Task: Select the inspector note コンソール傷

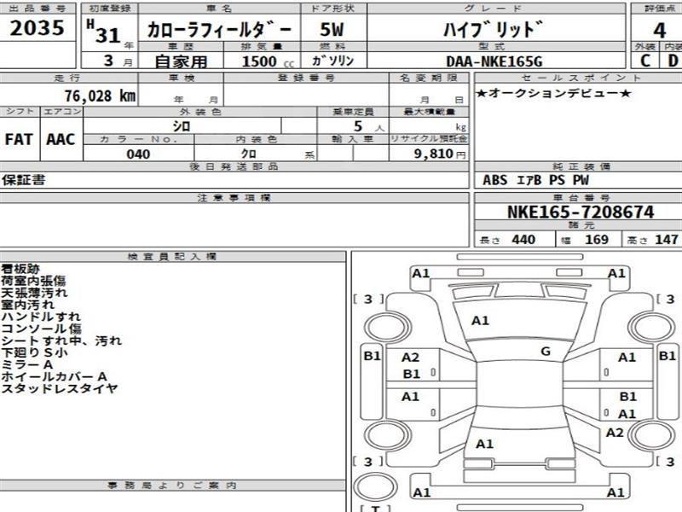Action: point(41,329)
